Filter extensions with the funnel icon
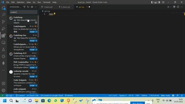Image resolution: width=185 pixels, height=104 pixels. point(24,7)
